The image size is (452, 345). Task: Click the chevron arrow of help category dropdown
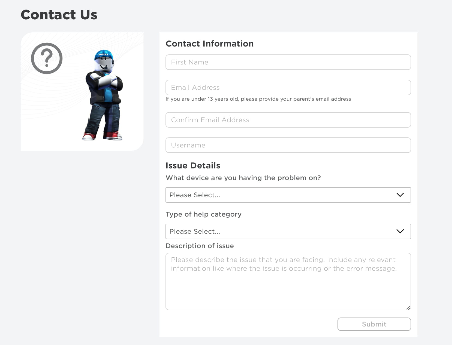[400, 231]
